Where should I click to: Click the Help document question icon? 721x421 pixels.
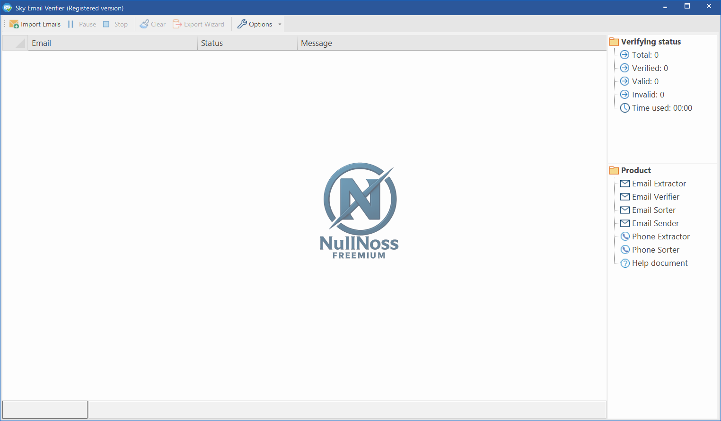pos(625,263)
